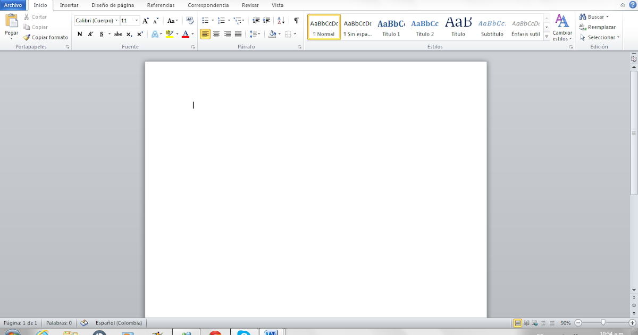Open the font size dropdown showing 11
The width and height of the screenshot is (638, 335).
[x=137, y=21]
